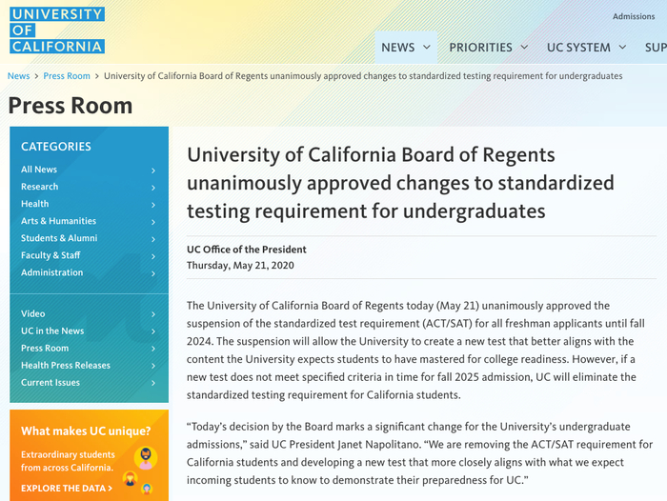Expand the PRIORITIES dropdown chevron
Viewport: 667px width, 501px height.
[x=524, y=48]
